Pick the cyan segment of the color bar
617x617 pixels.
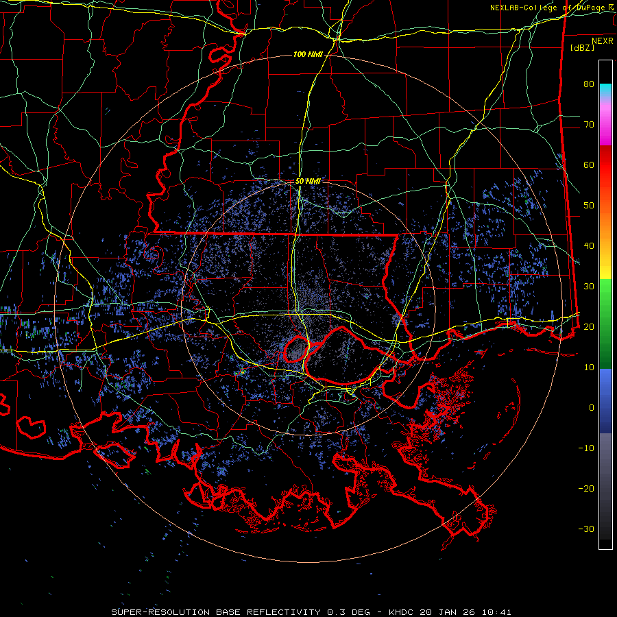pyautogui.click(x=605, y=90)
